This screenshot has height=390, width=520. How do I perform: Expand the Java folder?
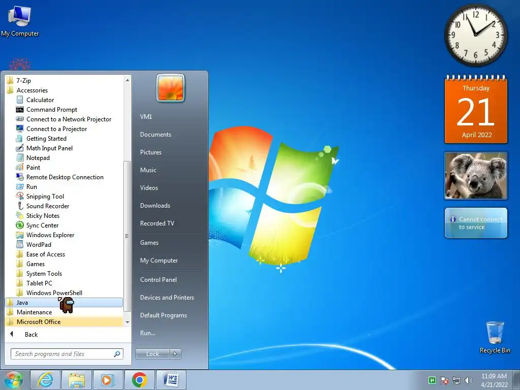pyautogui.click(x=64, y=303)
